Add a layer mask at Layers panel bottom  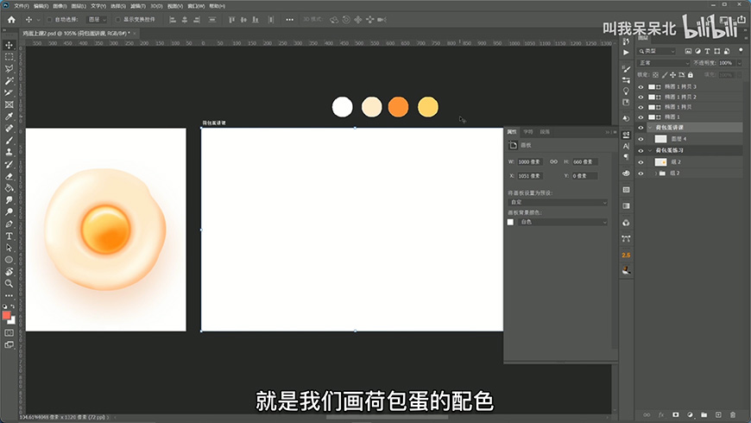point(675,415)
